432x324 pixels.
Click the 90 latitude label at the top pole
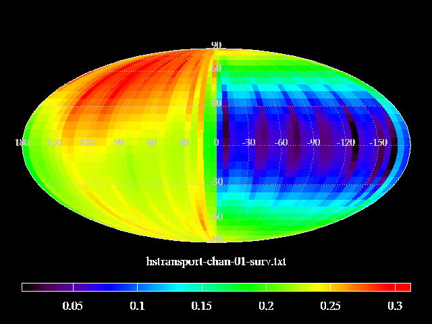217,45
